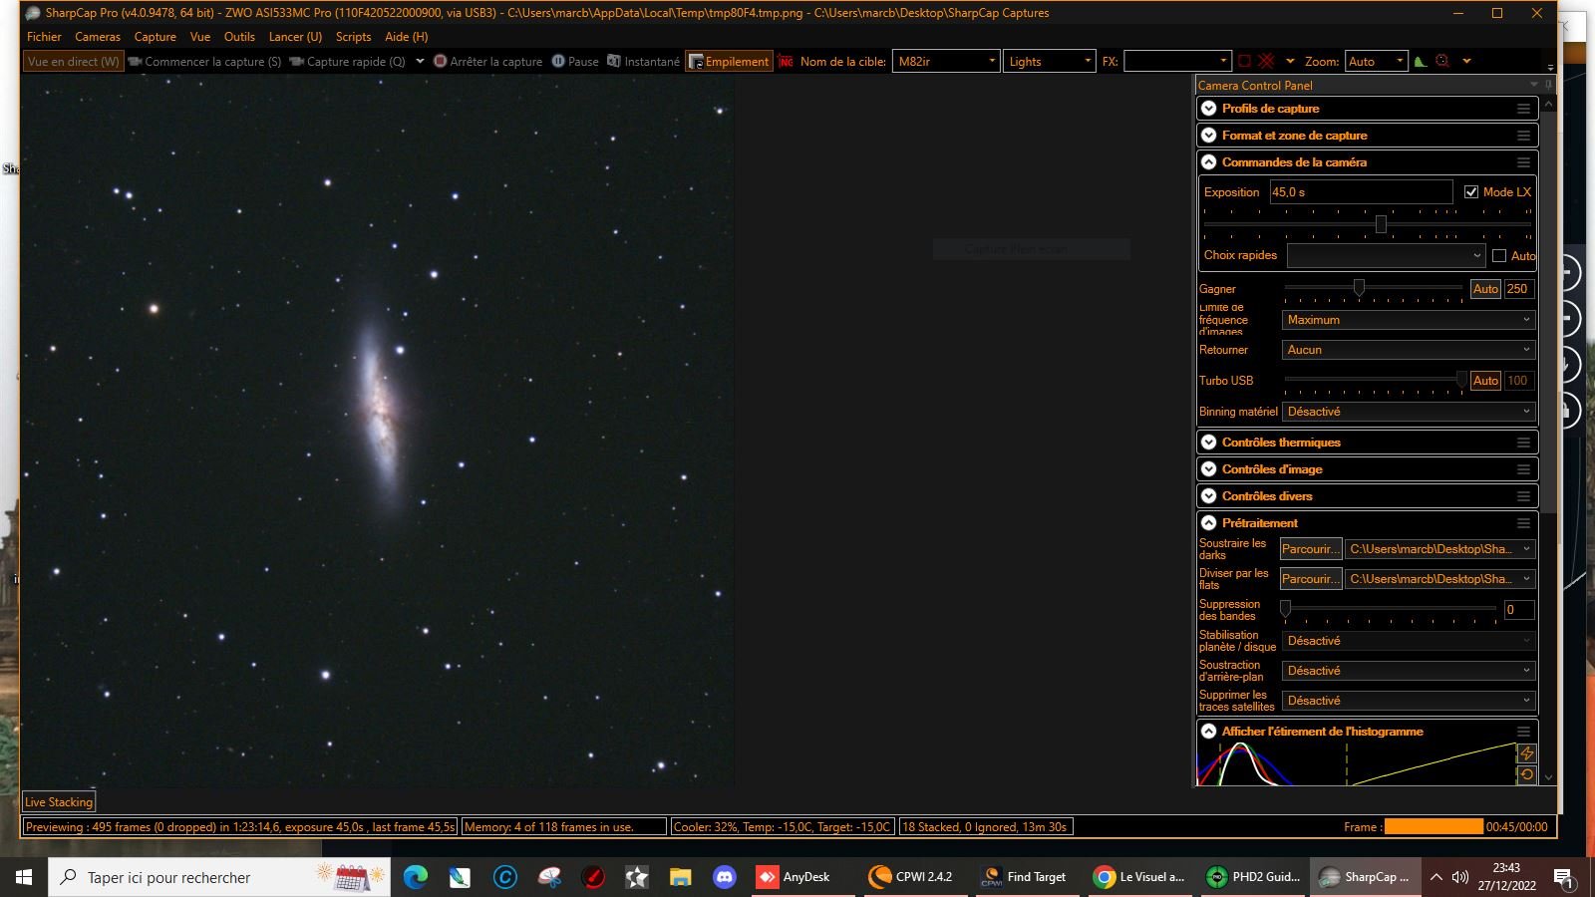Open the Supprimer les traces satellites dropdown

(1409, 701)
